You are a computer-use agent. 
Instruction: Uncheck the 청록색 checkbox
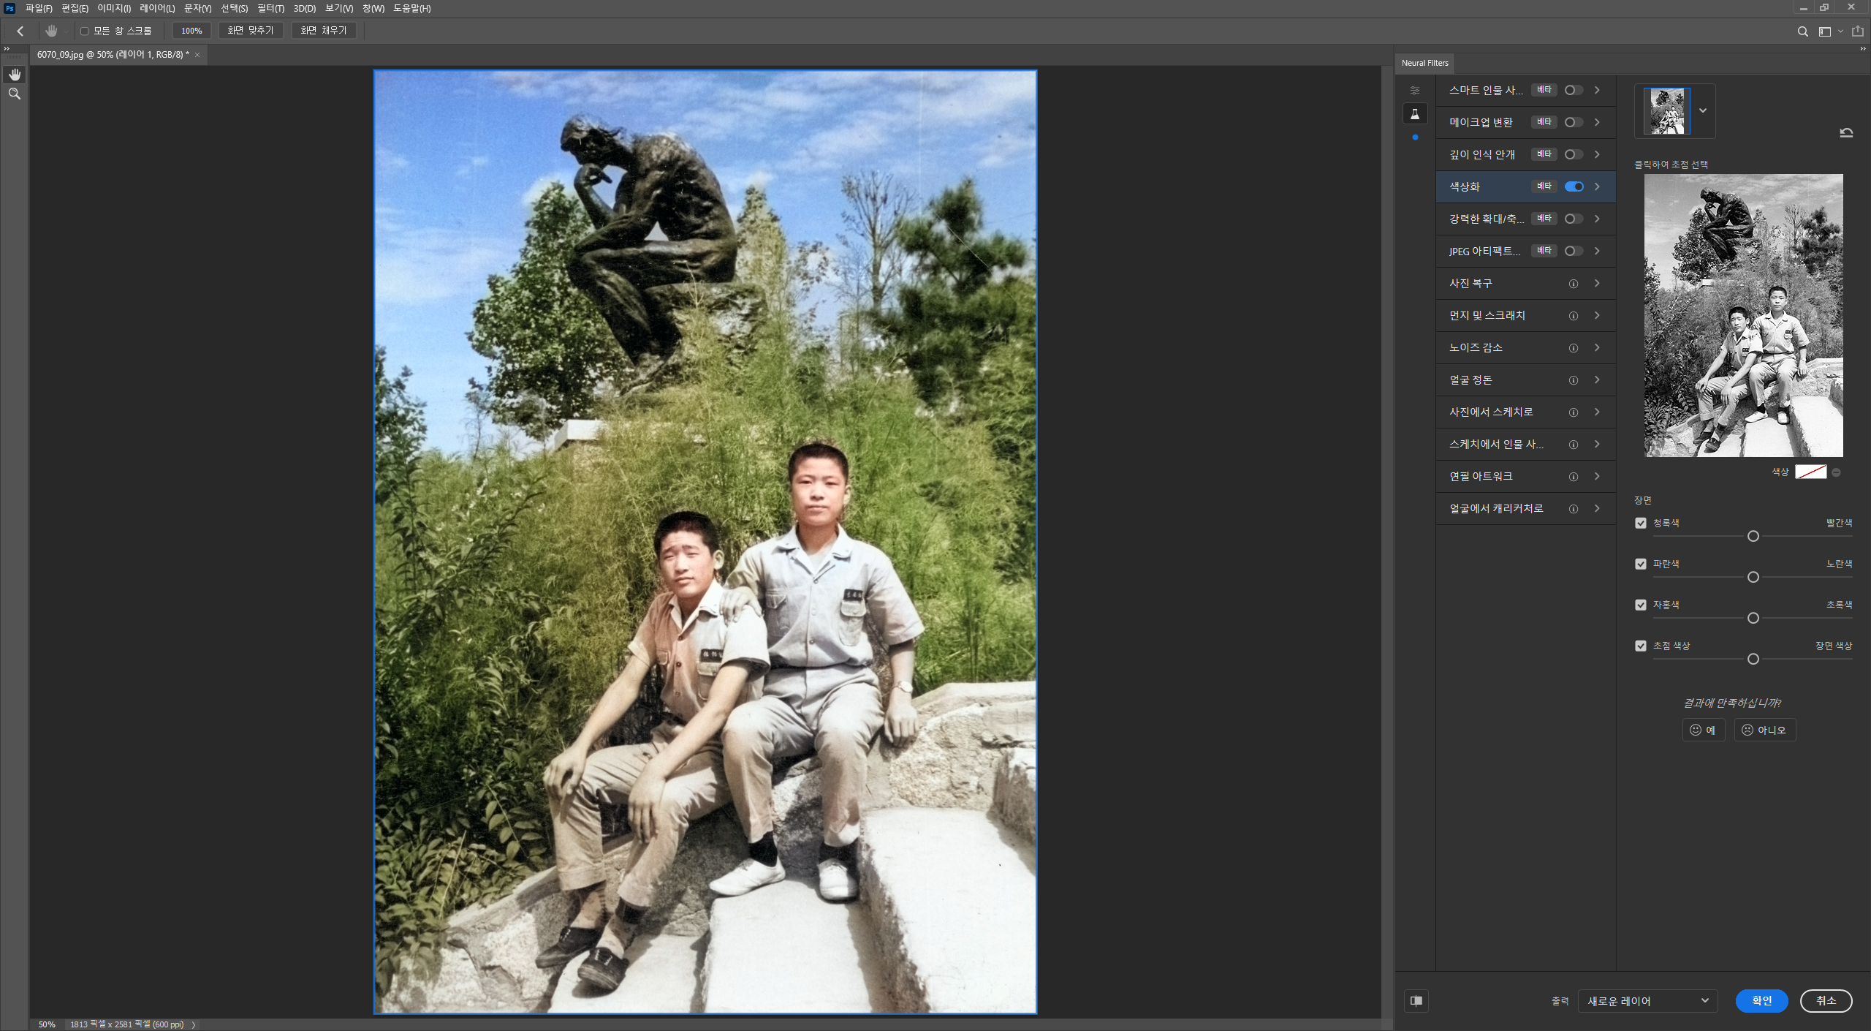click(1641, 523)
